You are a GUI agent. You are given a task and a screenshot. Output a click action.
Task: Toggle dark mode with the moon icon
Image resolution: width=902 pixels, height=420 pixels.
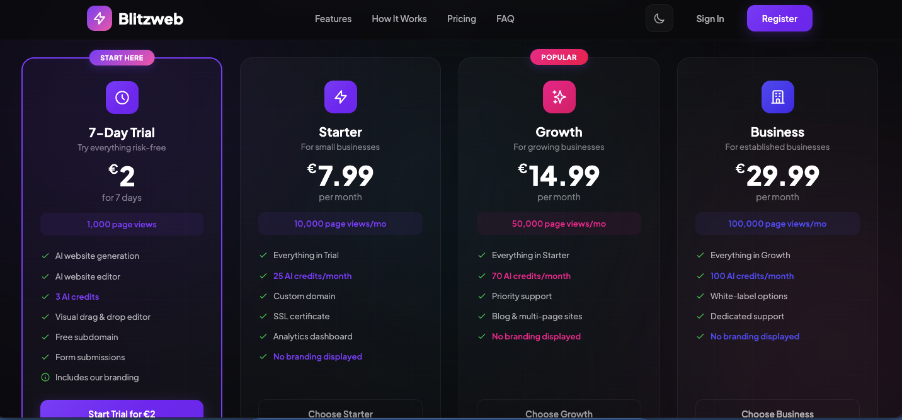(659, 18)
